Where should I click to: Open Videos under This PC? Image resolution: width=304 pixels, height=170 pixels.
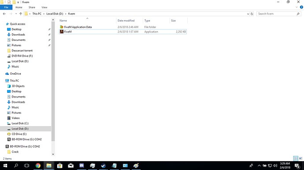(x=15, y=118)
